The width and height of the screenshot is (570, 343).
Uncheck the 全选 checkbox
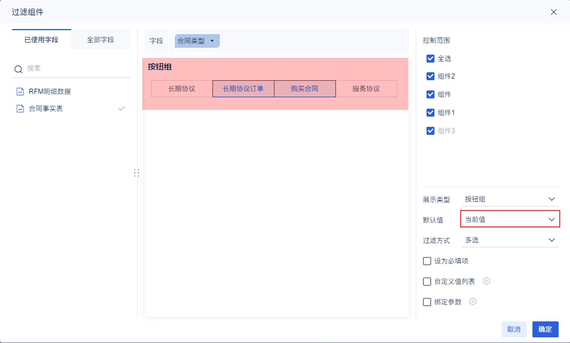click(430, 59)
